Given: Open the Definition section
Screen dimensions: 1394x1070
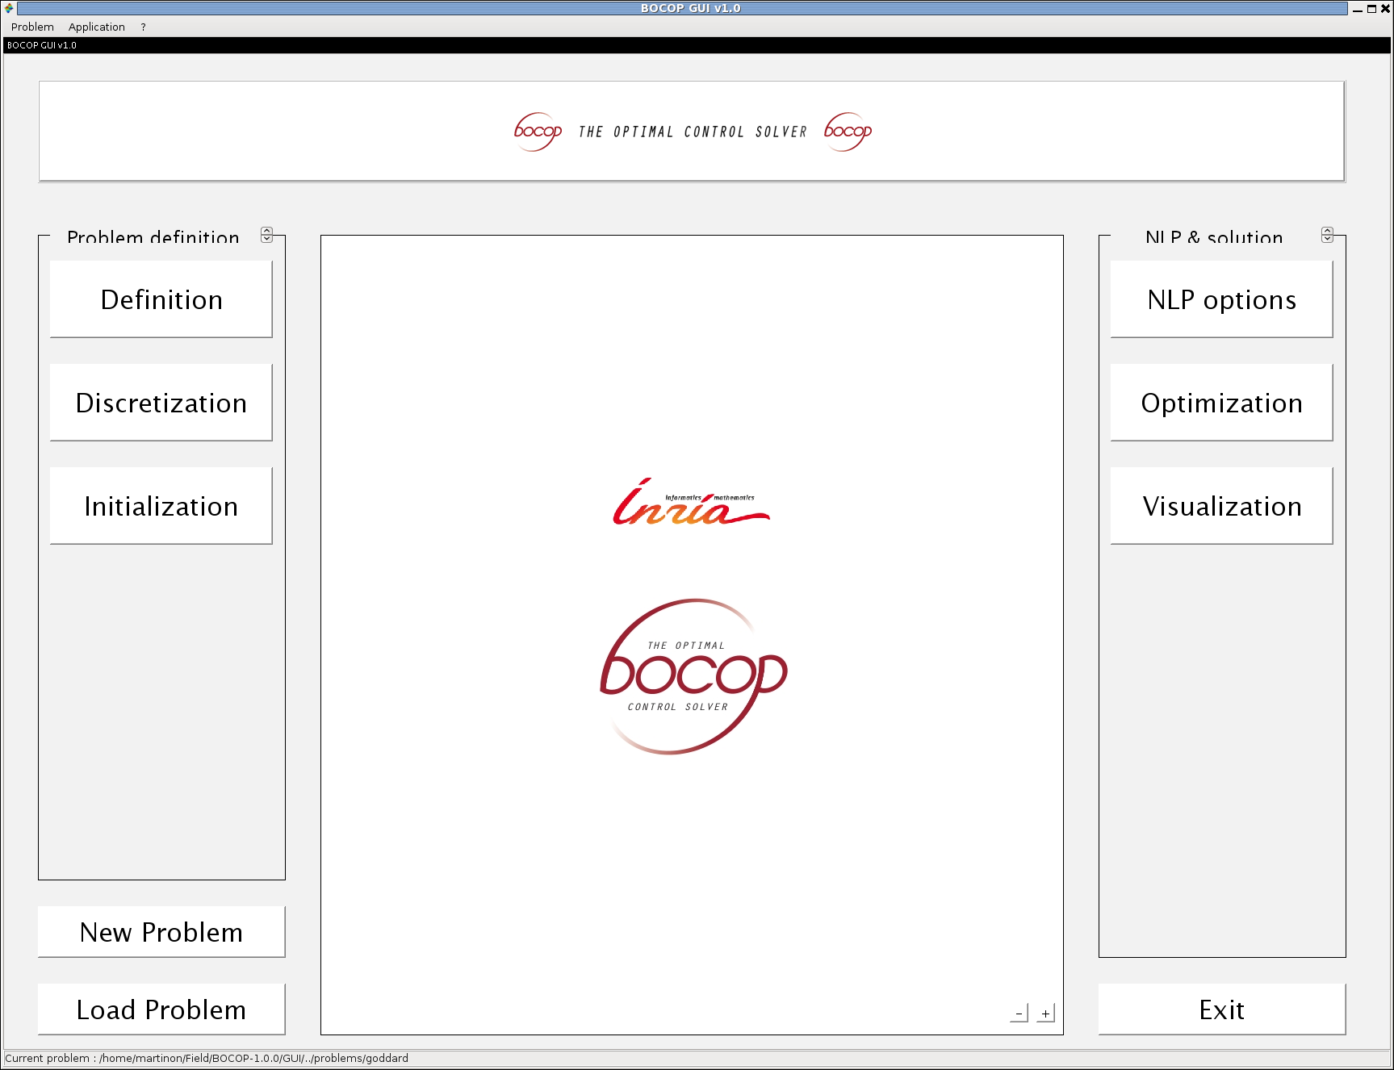Looking at the screenshot, I should (x=161, y=299).
